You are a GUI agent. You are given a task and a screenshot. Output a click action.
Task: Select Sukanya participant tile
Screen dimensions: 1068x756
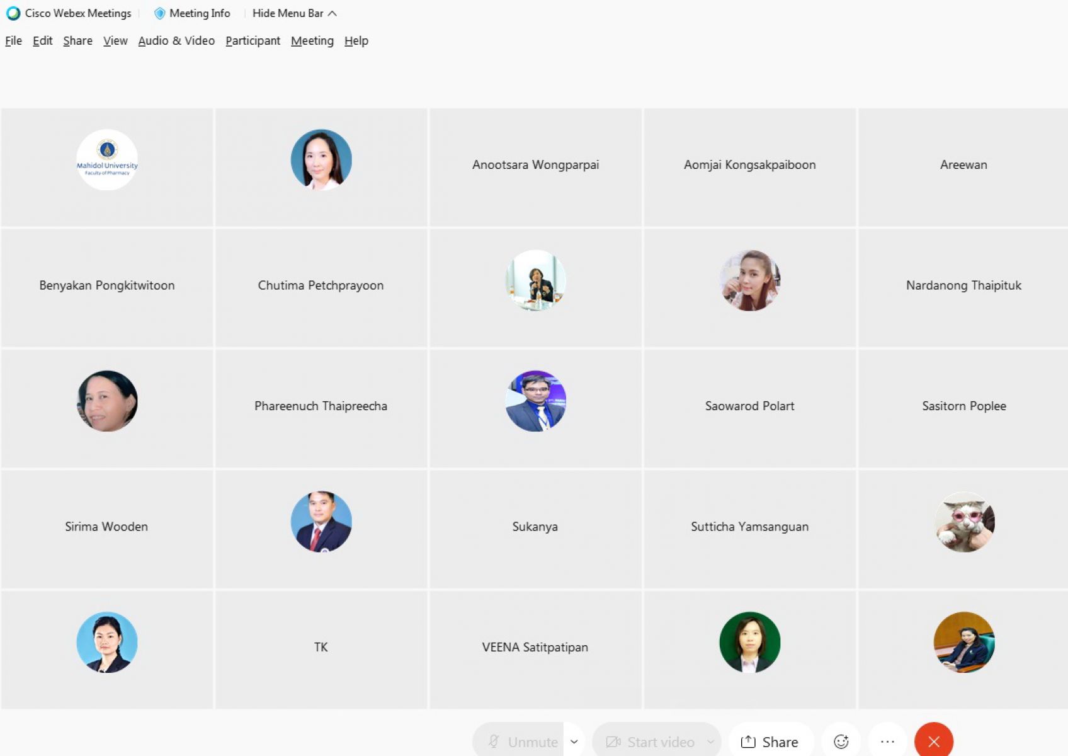[535, 529]
